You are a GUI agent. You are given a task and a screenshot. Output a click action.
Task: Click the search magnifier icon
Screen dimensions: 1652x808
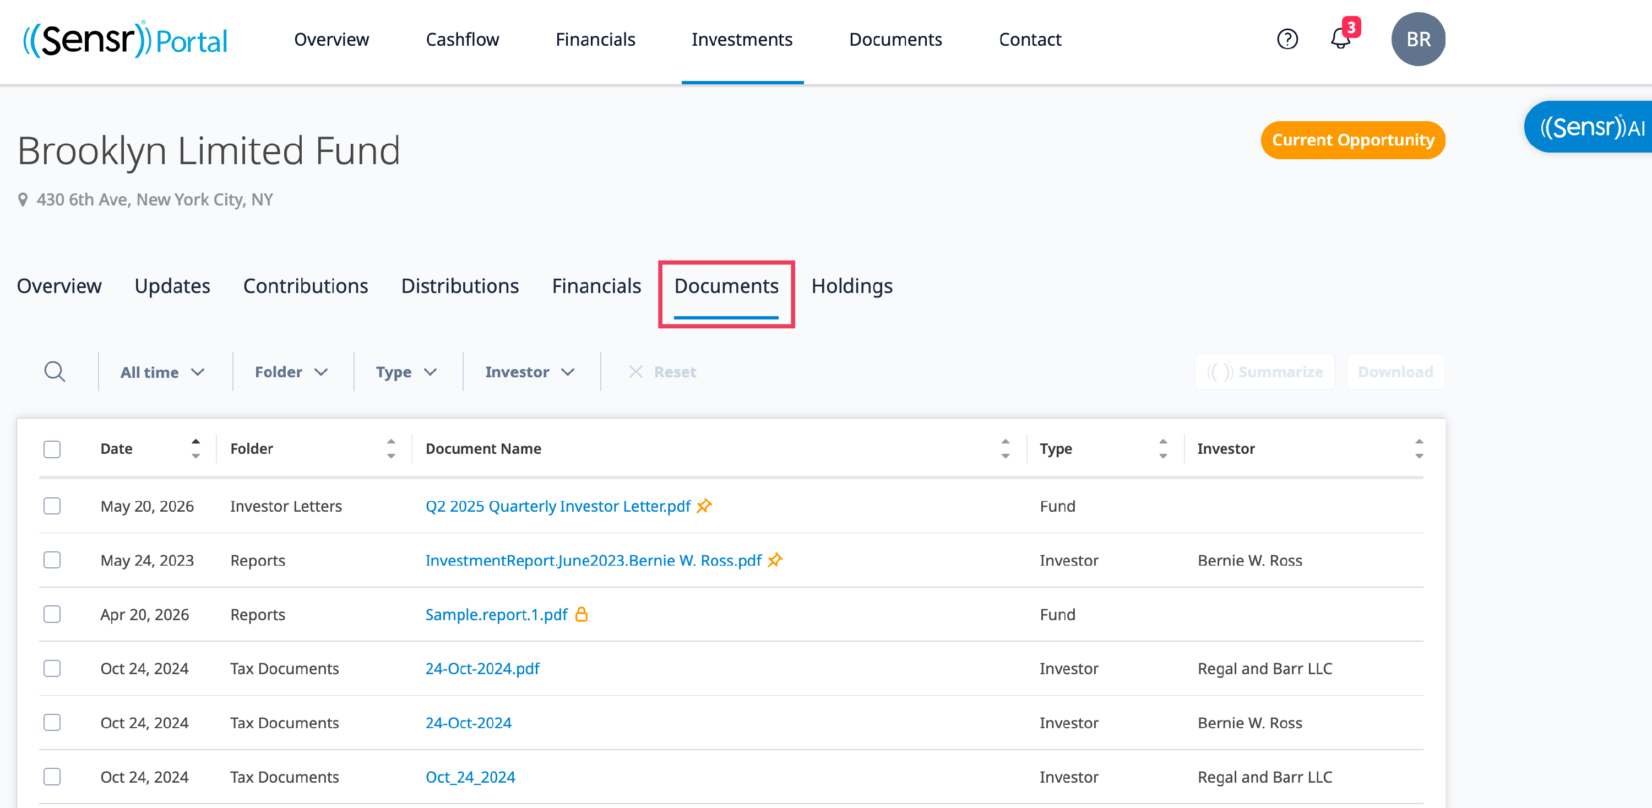(x=55, y=371)
